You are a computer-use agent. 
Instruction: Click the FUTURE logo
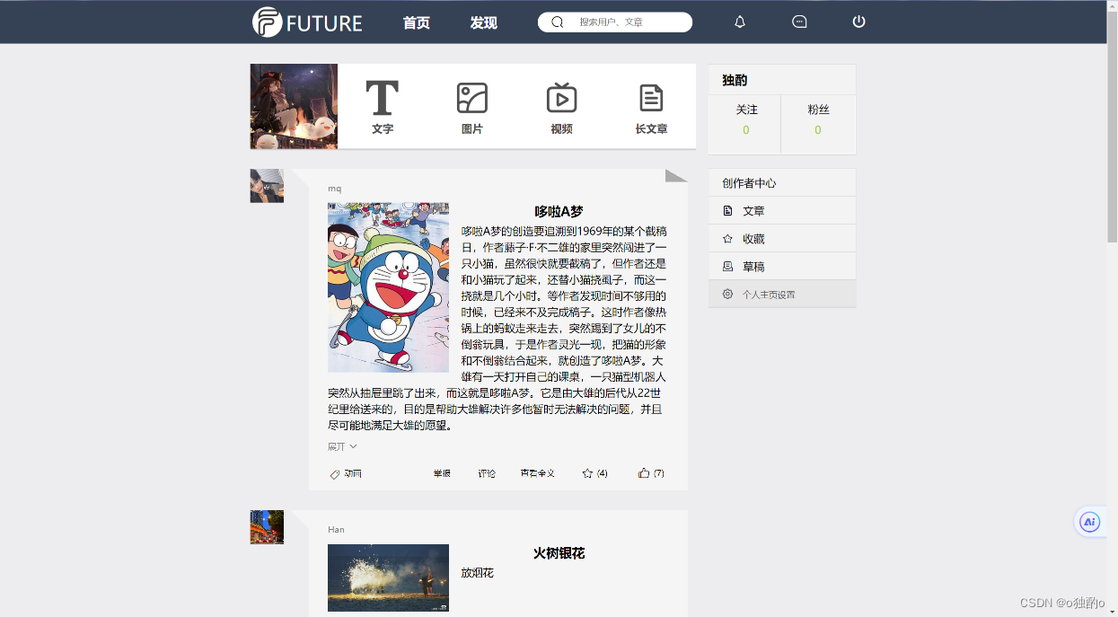tap(307, 22)
